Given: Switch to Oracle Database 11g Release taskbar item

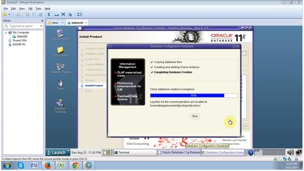Looking at the screenshot, I should point(179,152).
